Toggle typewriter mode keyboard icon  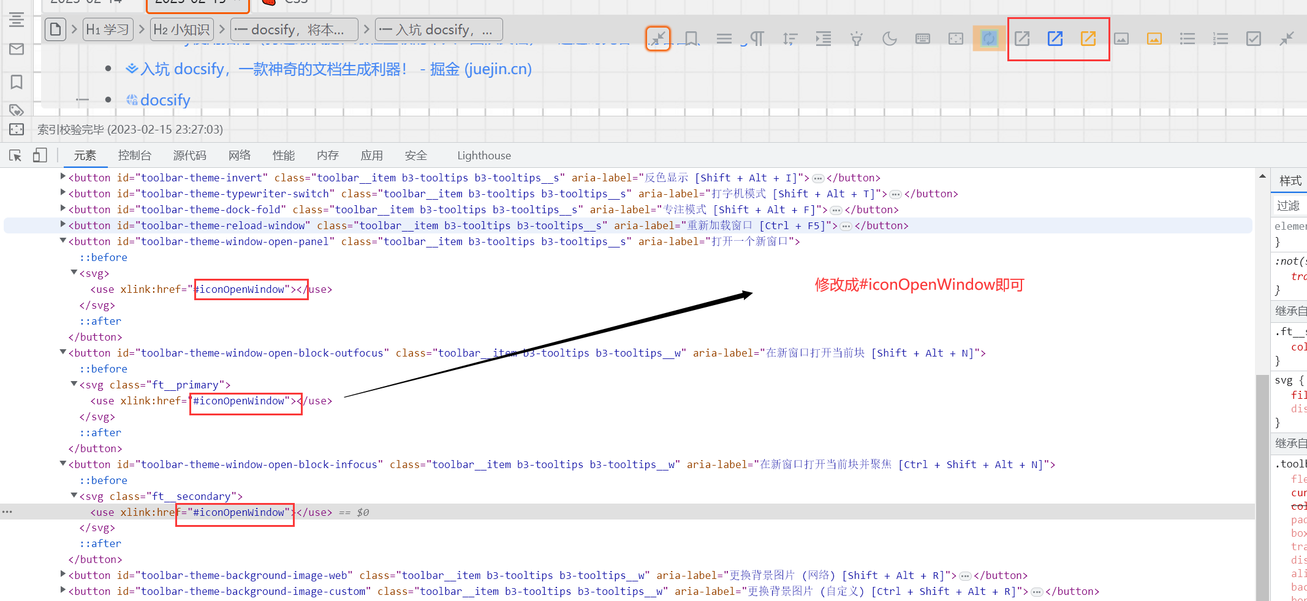[x=922, y=39]
